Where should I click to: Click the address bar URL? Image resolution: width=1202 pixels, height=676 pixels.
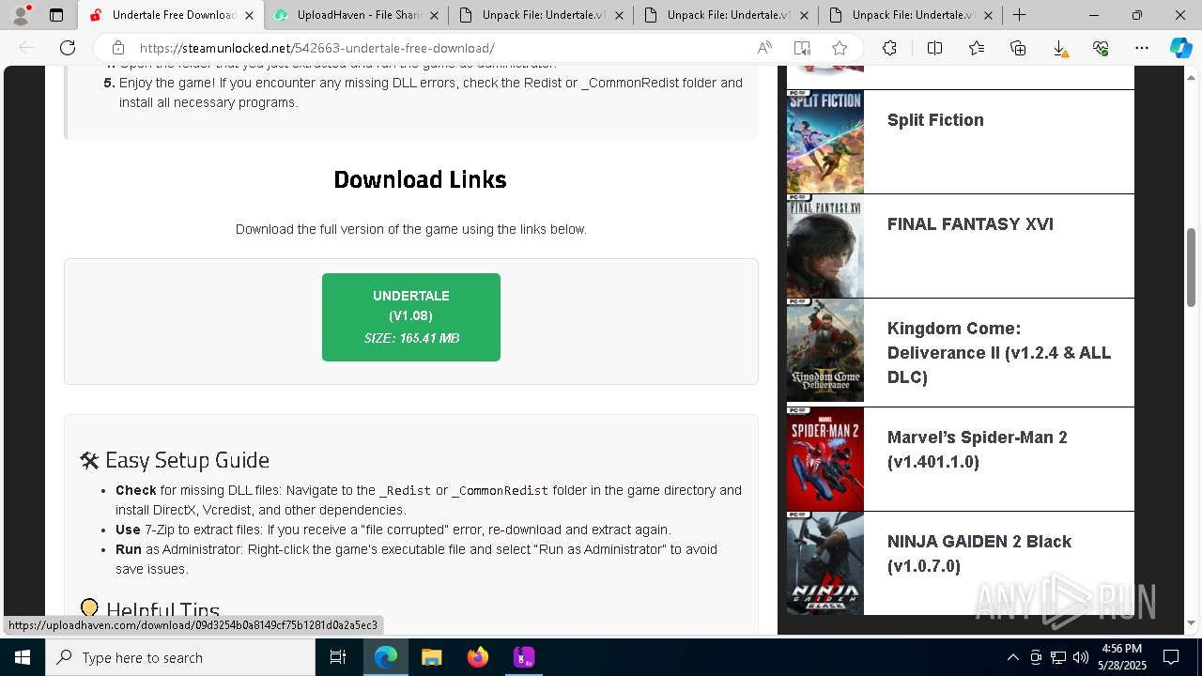[x=317, y=48]
